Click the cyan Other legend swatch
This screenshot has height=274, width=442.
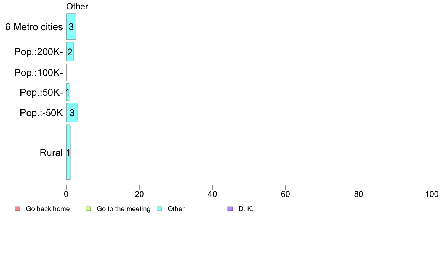[x=159, y=209]
